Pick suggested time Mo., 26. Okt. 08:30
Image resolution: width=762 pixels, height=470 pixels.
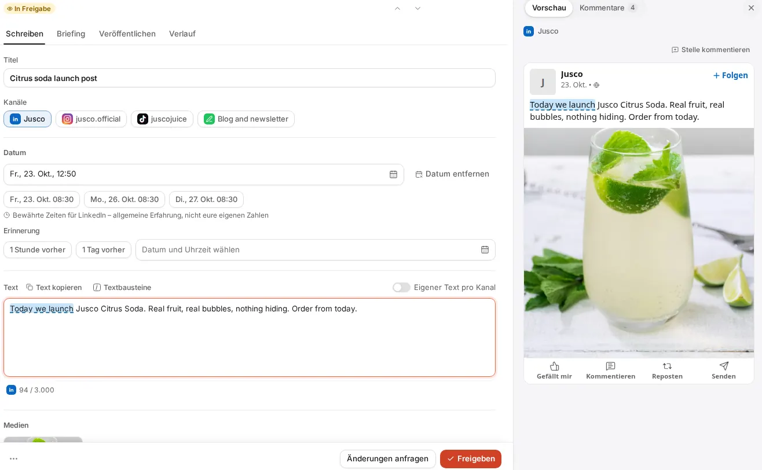[x=124, y=200]
